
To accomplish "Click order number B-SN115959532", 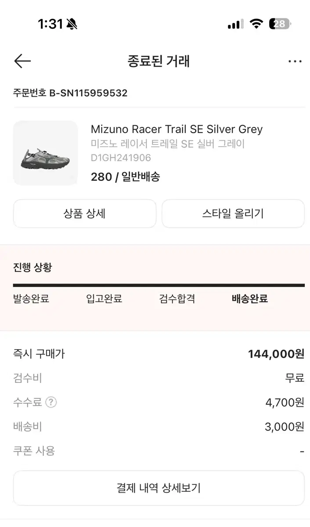I will click(x=70, y=93).
